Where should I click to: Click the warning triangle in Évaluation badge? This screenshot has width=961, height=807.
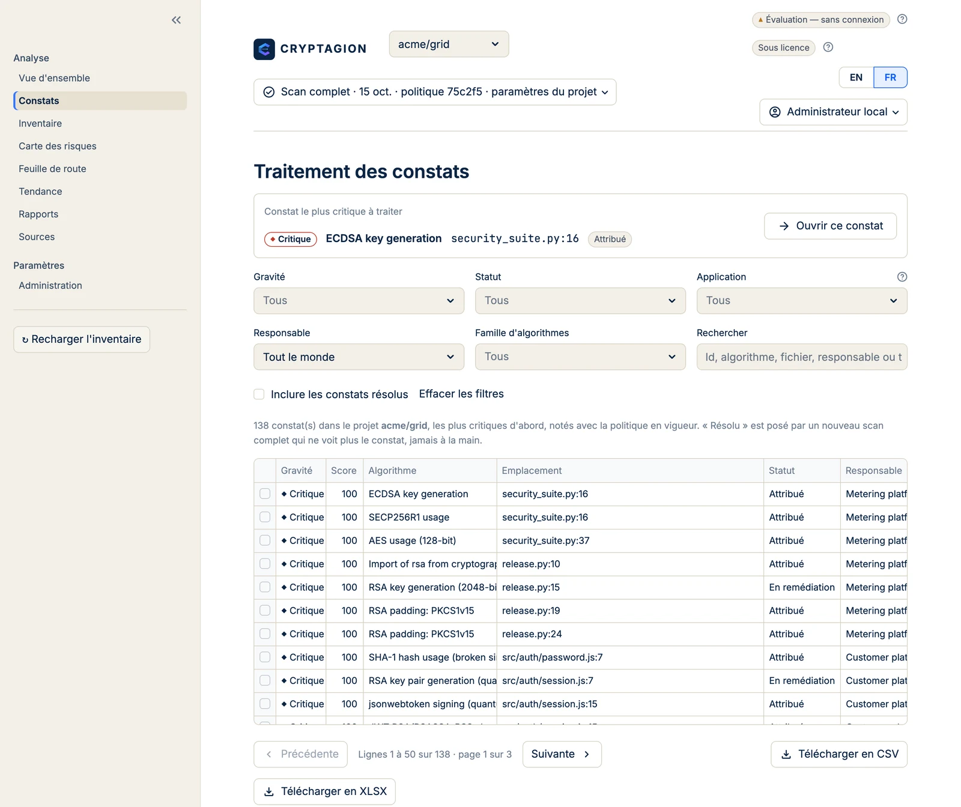(760, 20)
